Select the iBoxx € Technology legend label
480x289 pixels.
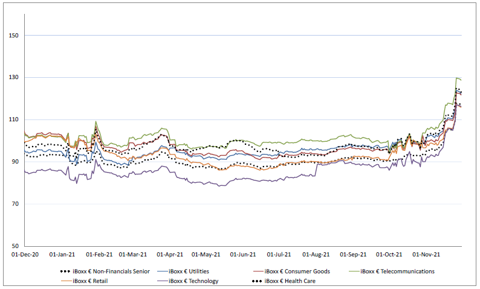click(193, 281)
